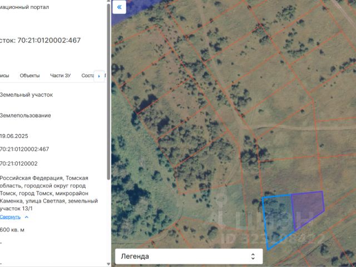The height and width of the screenshot is (267, 356).
Task: Select the purple-highlighted parcel on map
Action: tap(307, 208)
